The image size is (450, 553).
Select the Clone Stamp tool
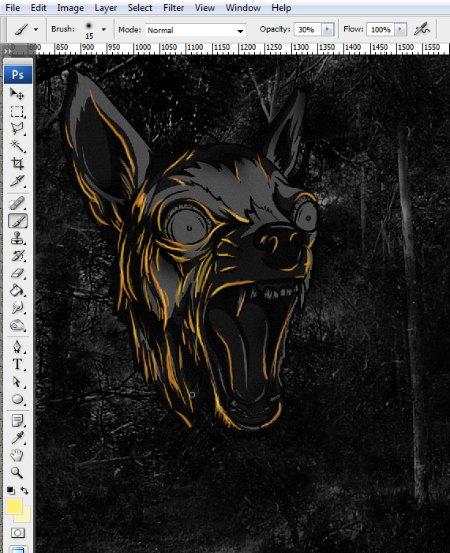click(x=17, y=239)
